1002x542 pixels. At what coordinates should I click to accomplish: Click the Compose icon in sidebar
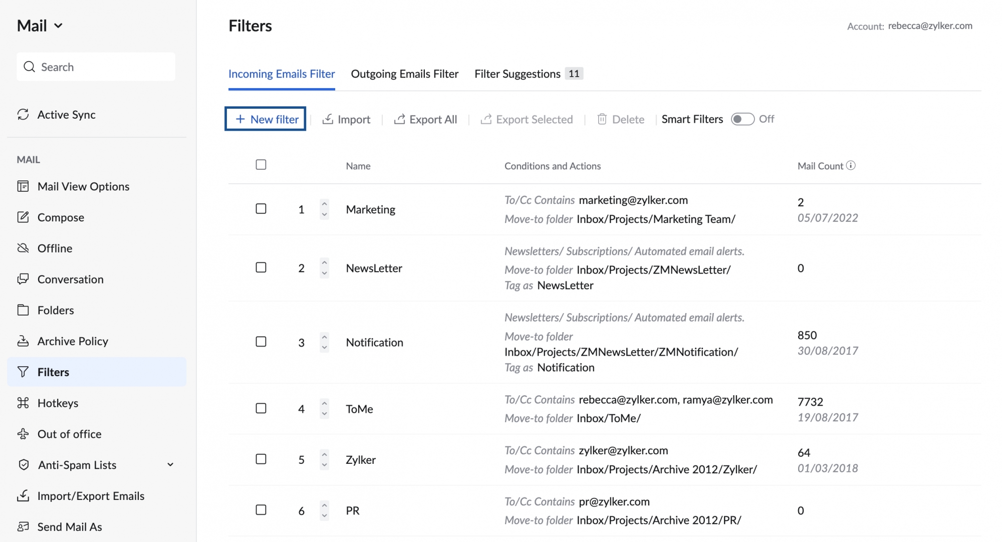coord(24,217)
